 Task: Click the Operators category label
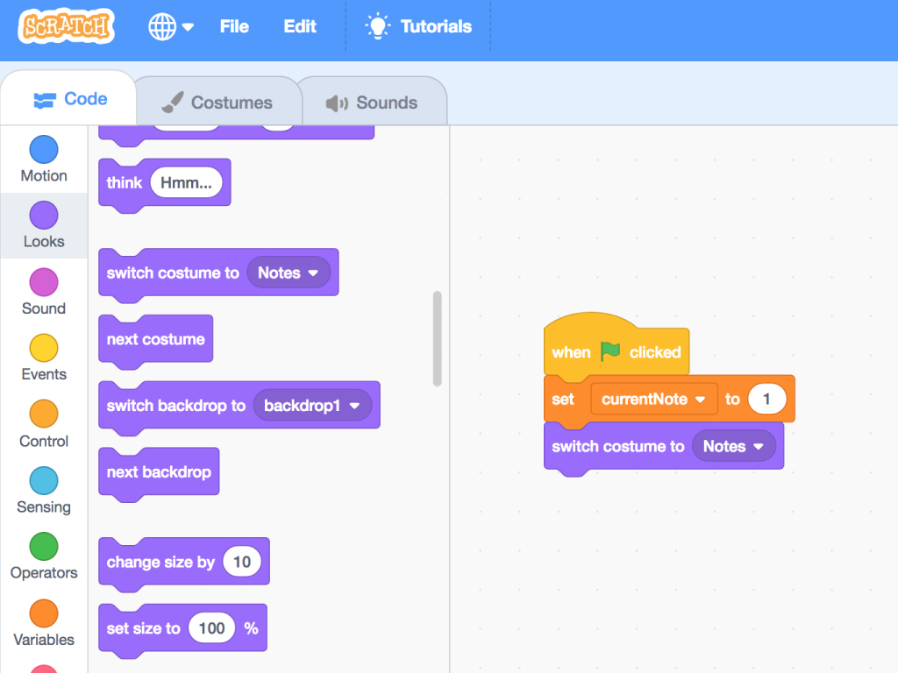coord(44,573)
